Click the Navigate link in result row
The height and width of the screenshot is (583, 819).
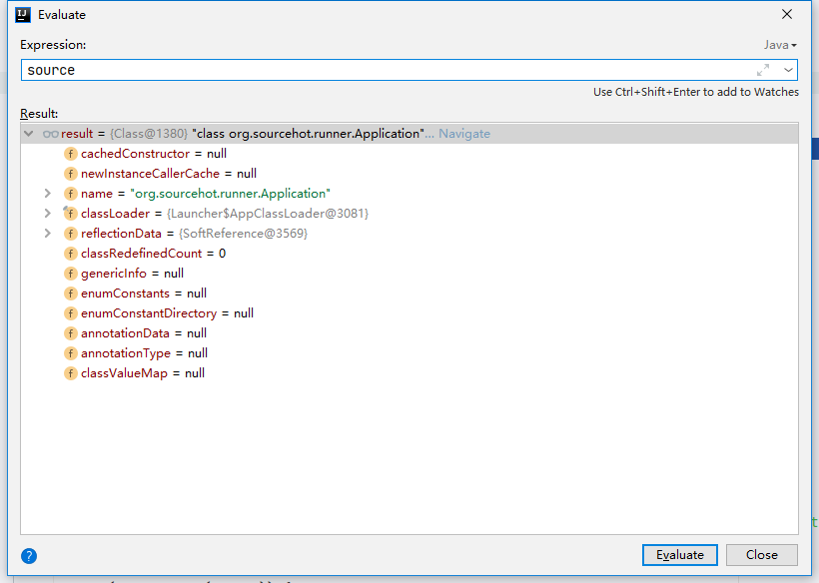coord(464,134)
